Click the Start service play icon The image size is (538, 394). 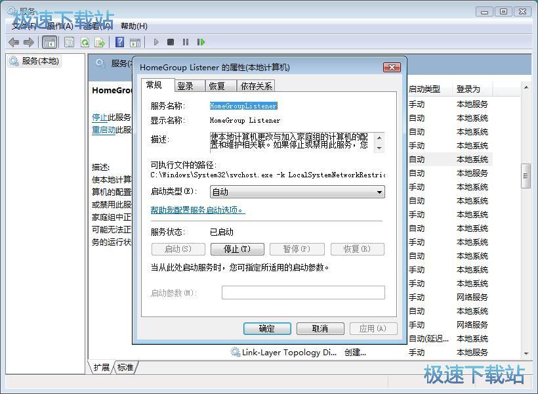tap(156, 42)
